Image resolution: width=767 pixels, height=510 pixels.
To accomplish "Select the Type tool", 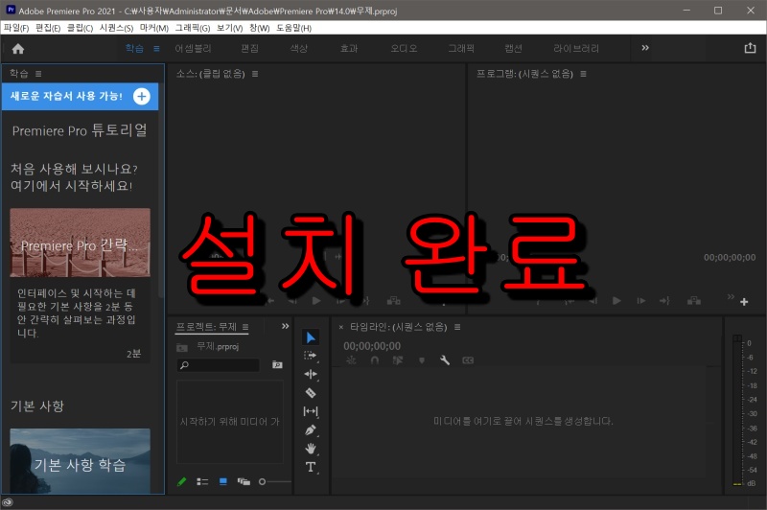I will tap(311, 467).
